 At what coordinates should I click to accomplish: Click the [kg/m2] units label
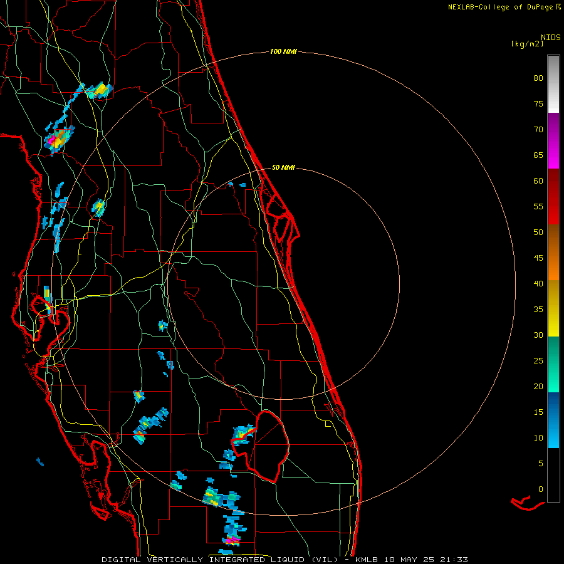tap(527, 44)
